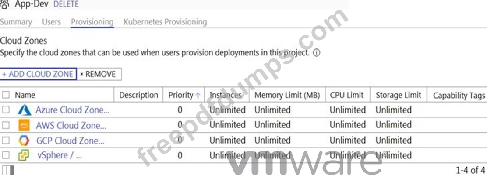Image resolution: width=487 pixels, height=175 pixels.
Task: Click the Add Cloud Zone button
Action: tap(38, 74)
